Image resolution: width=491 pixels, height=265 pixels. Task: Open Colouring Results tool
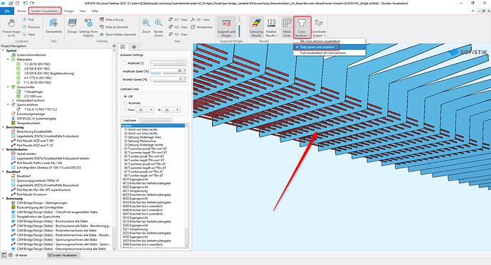(256, 27)
